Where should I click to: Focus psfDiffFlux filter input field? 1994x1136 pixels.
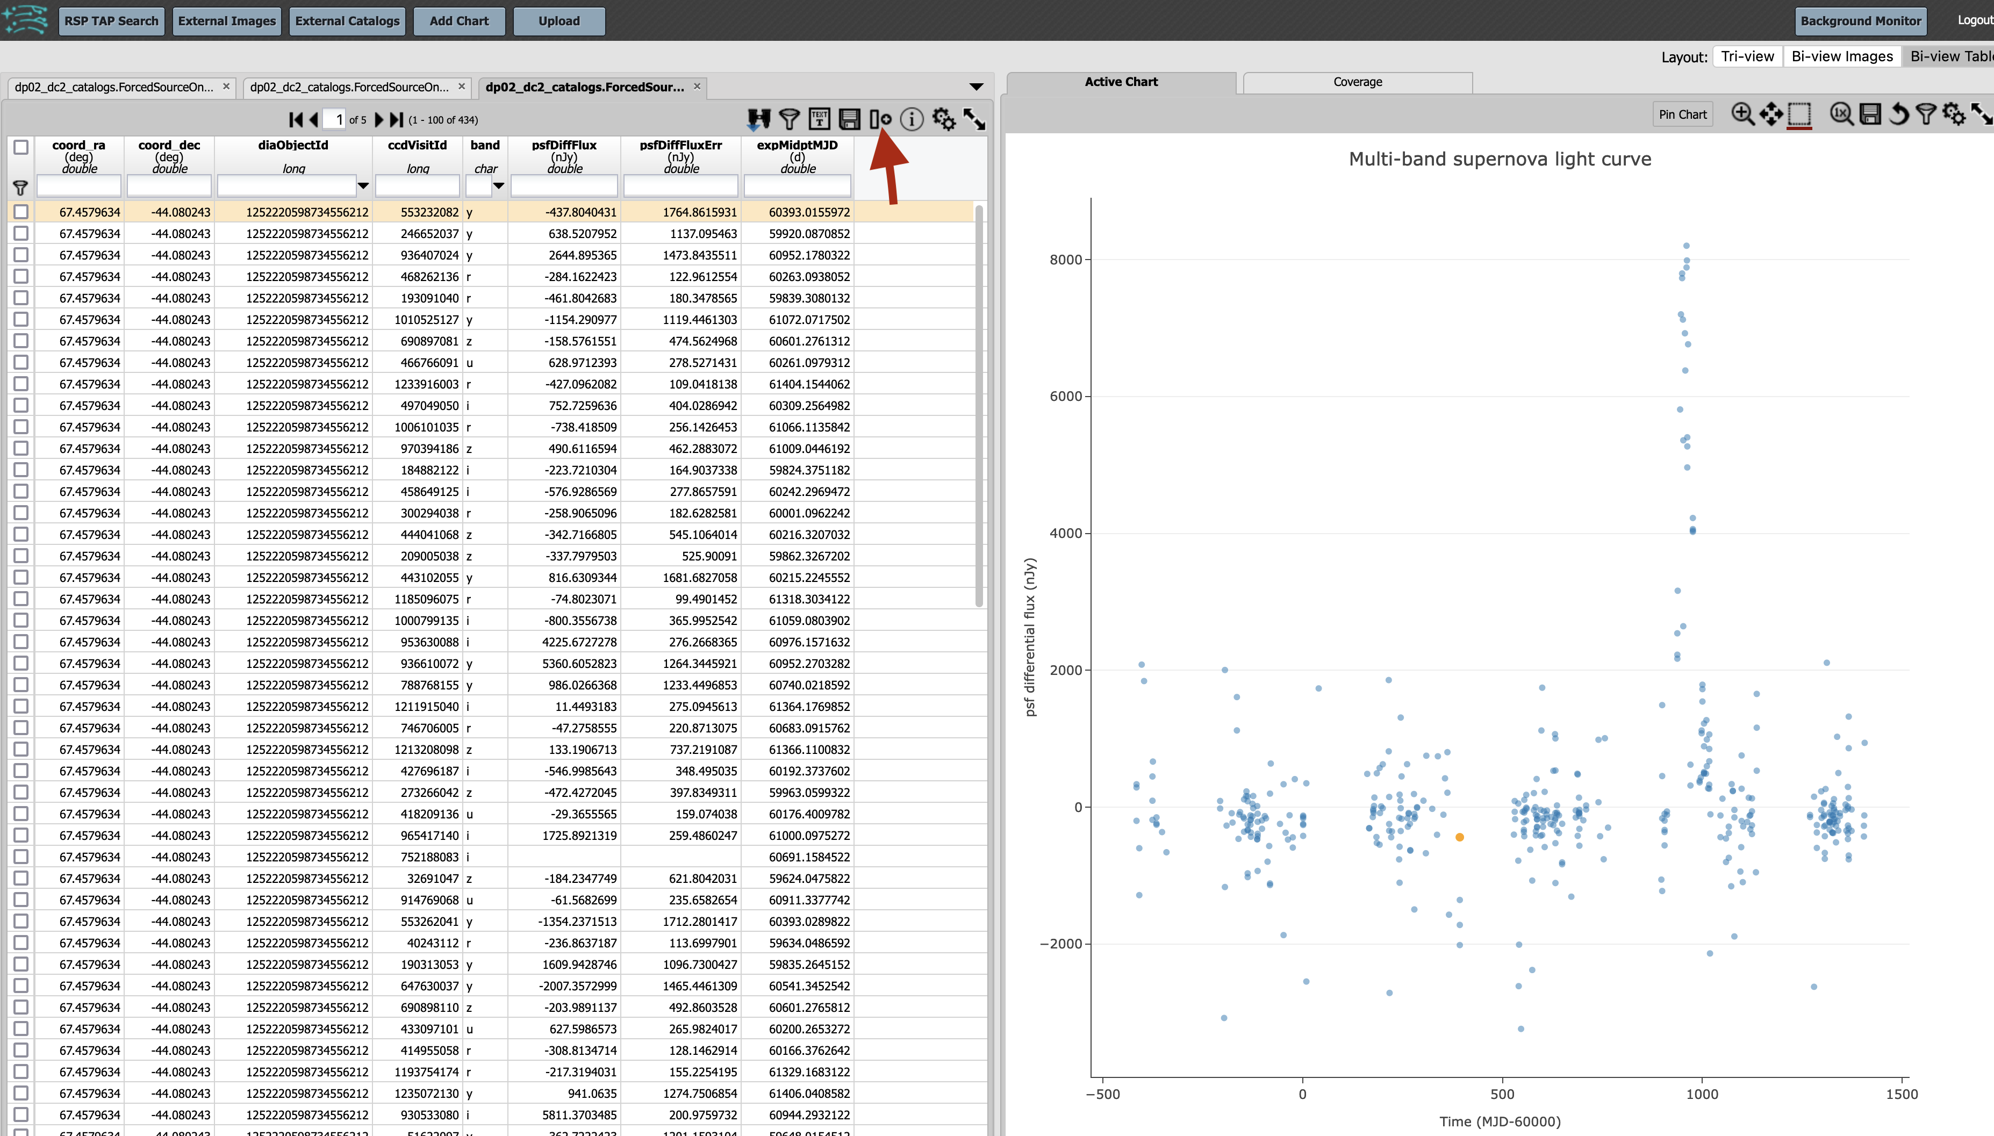(x=564, y=186)
